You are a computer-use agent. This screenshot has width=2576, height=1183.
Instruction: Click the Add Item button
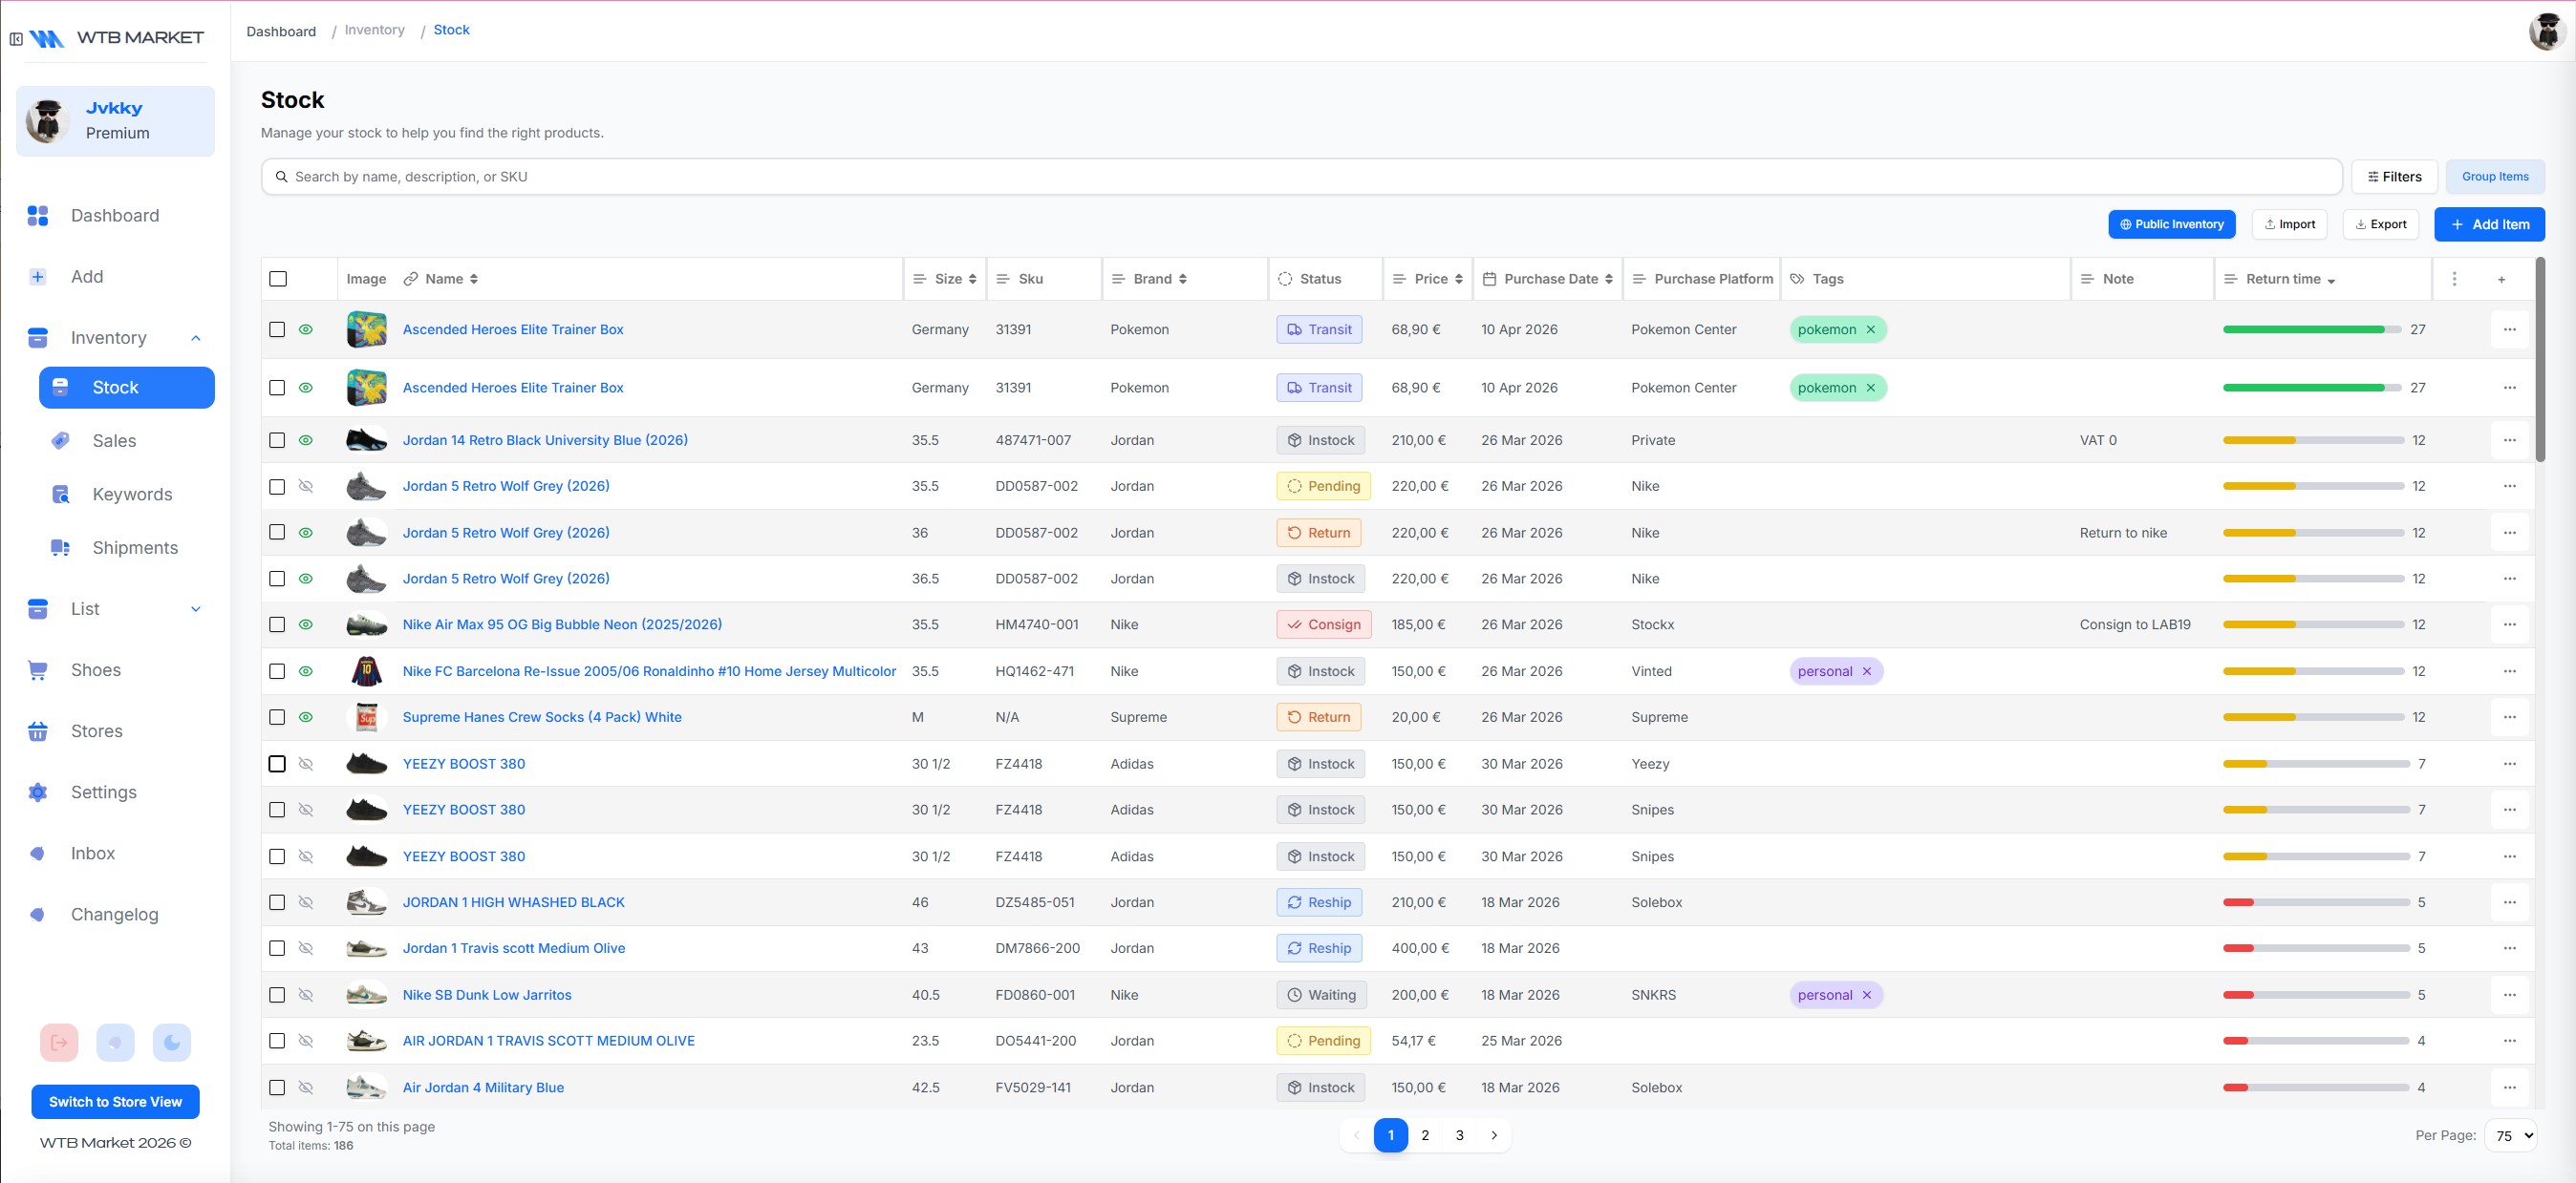2489,223
